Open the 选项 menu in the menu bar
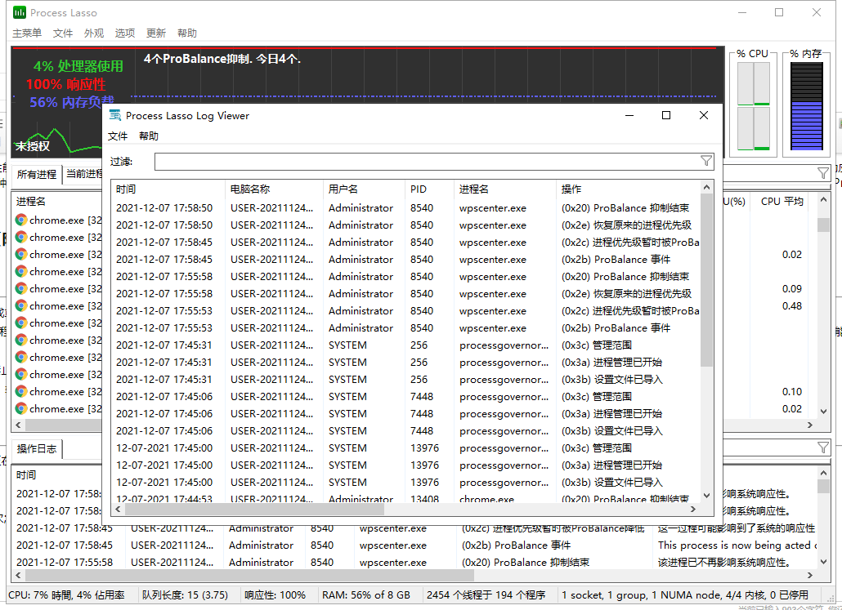Viewport: 842px width, 610px height. coord(124,33)
